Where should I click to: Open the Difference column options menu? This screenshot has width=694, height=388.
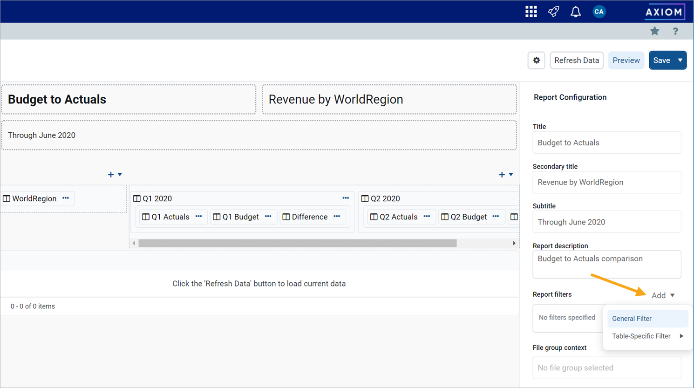point(337,217)
